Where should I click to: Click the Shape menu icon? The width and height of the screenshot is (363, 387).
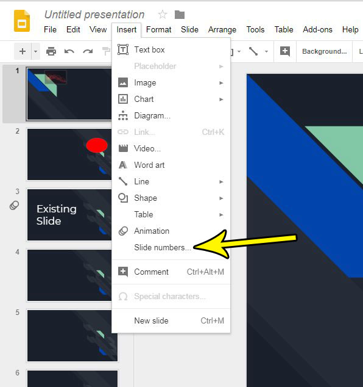coord(123,198)
